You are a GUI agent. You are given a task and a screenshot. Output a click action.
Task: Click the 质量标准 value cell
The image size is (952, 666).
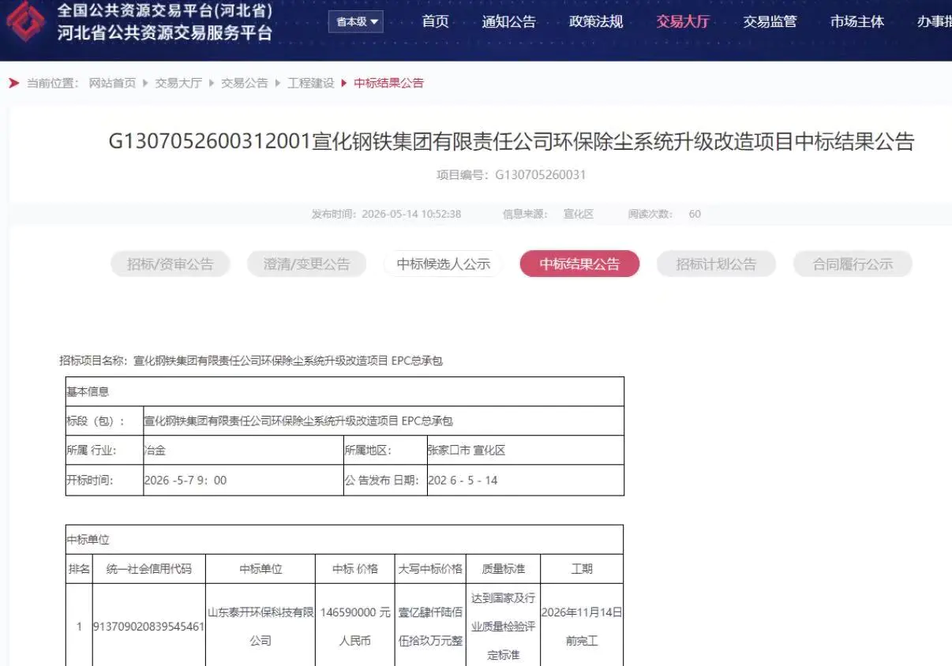click(503, 627)
